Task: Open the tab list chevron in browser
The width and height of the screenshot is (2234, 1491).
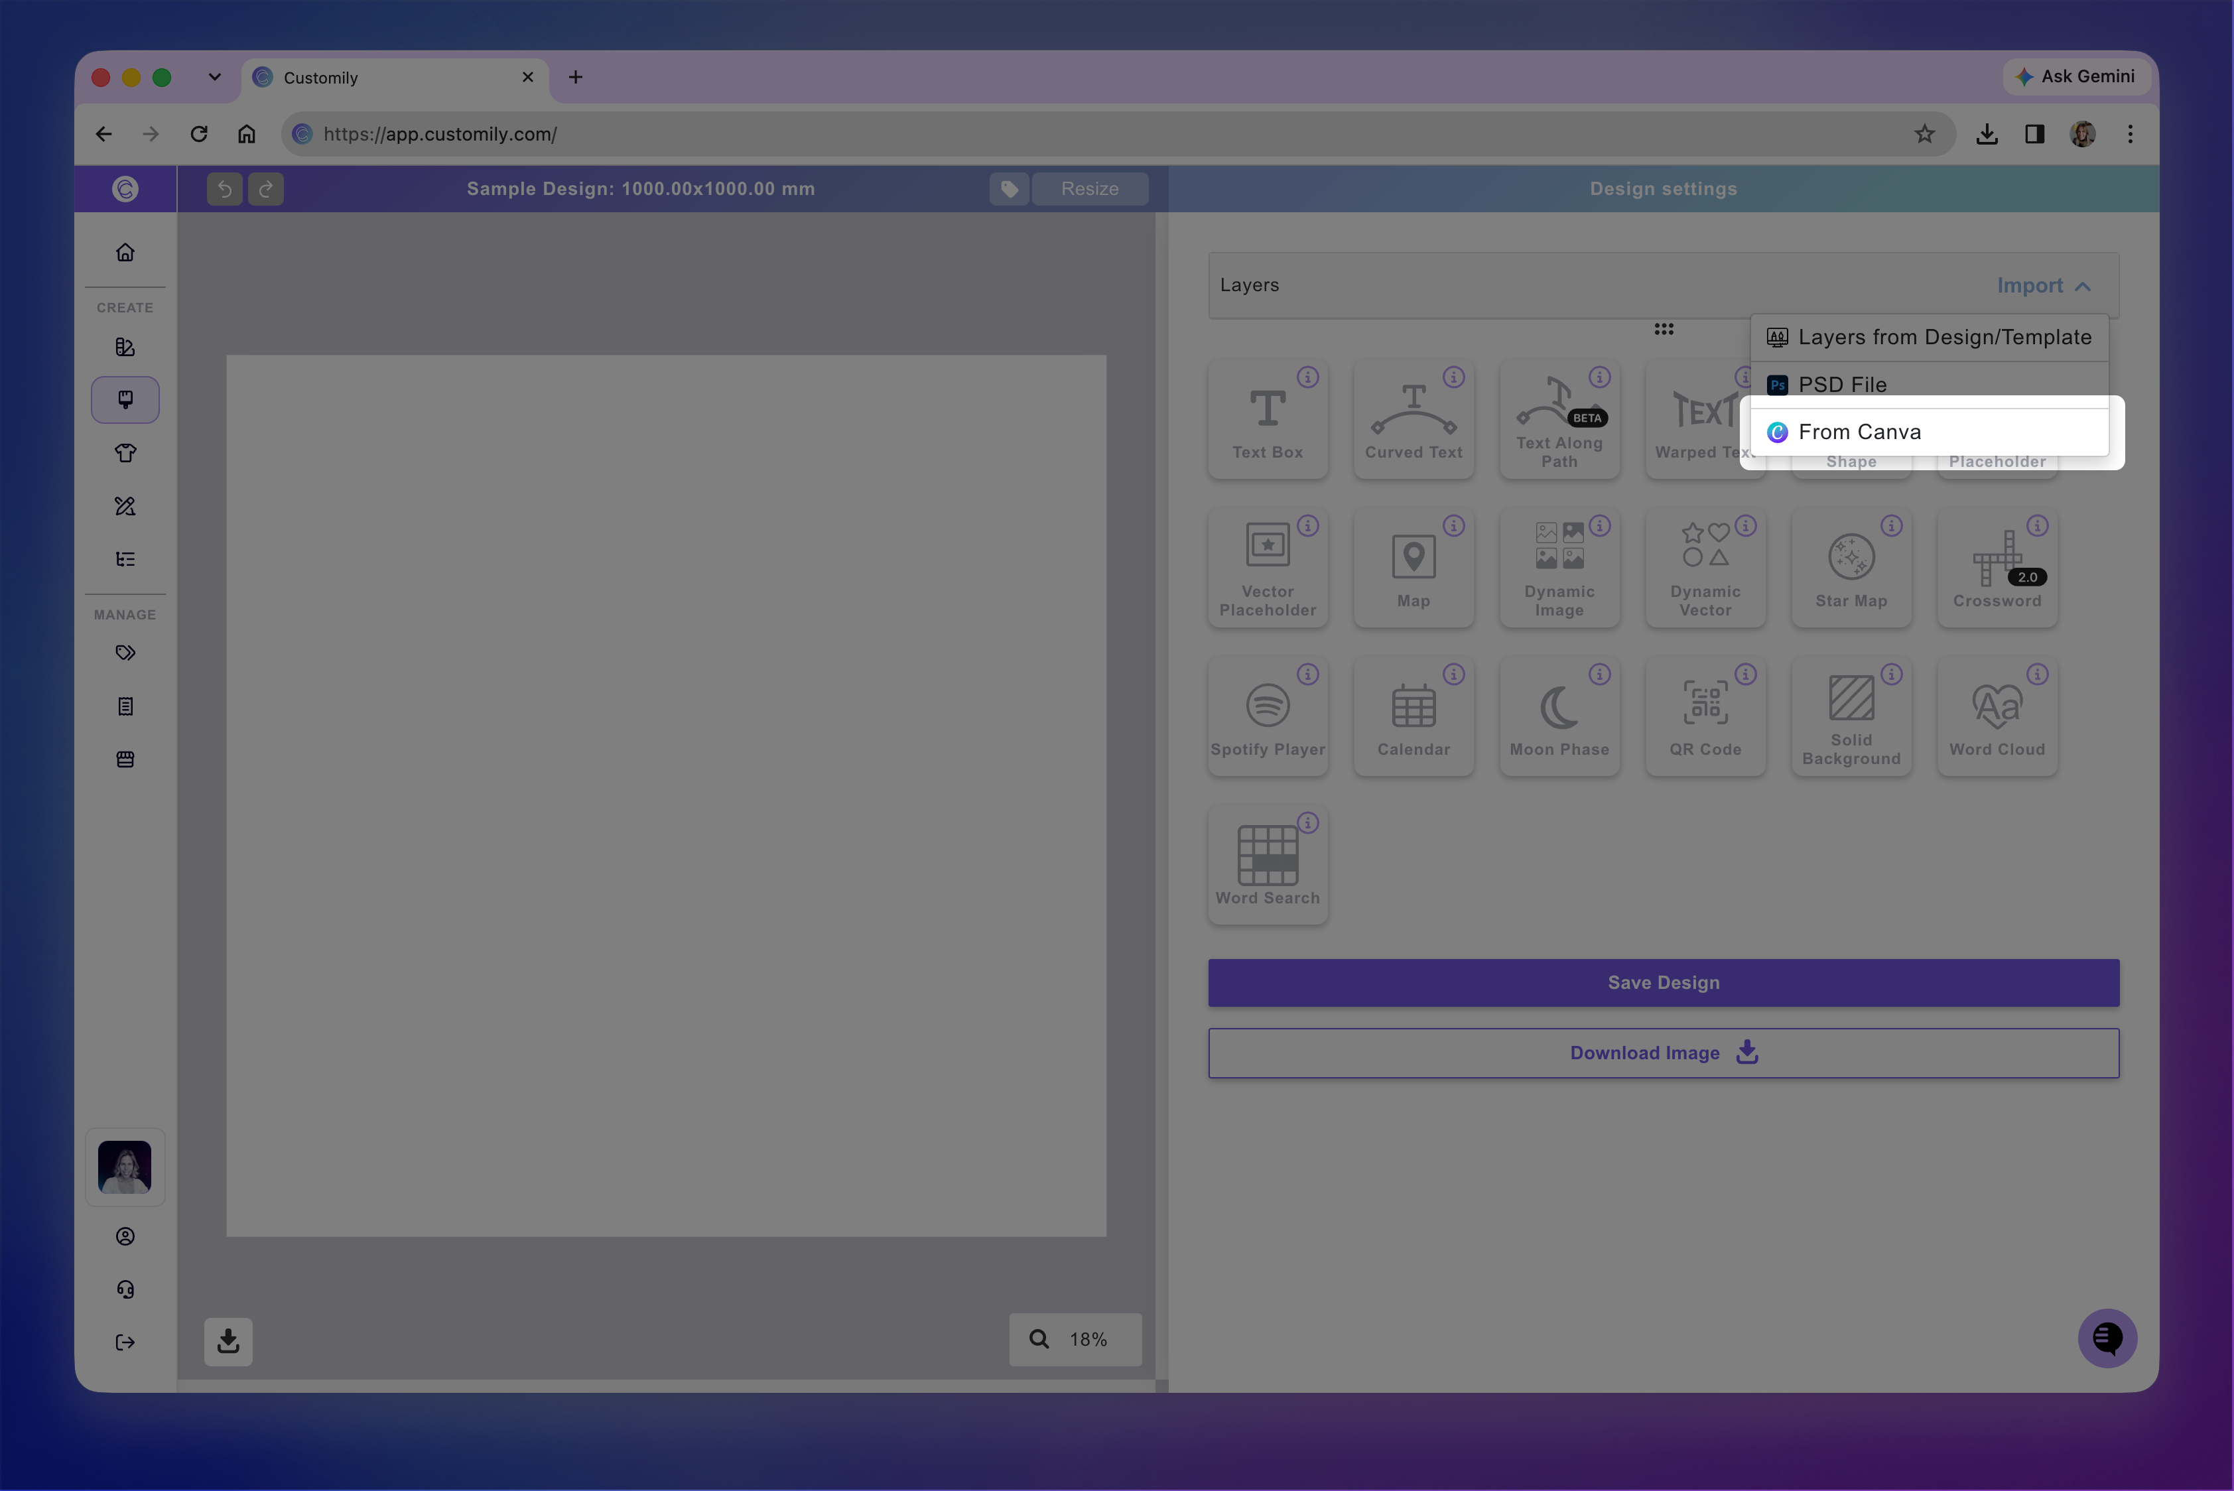Action: coord(215,77)
